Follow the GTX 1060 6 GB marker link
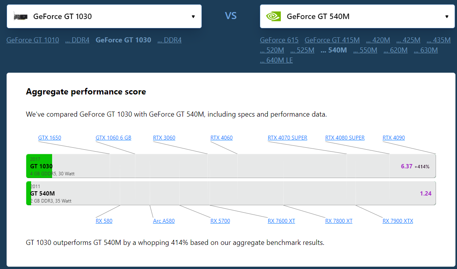This screenshot has width=457, height=269. tap(114, 138)
